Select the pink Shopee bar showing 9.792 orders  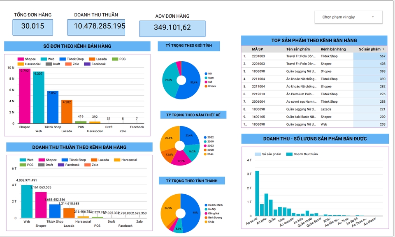[x=25, y=96]
